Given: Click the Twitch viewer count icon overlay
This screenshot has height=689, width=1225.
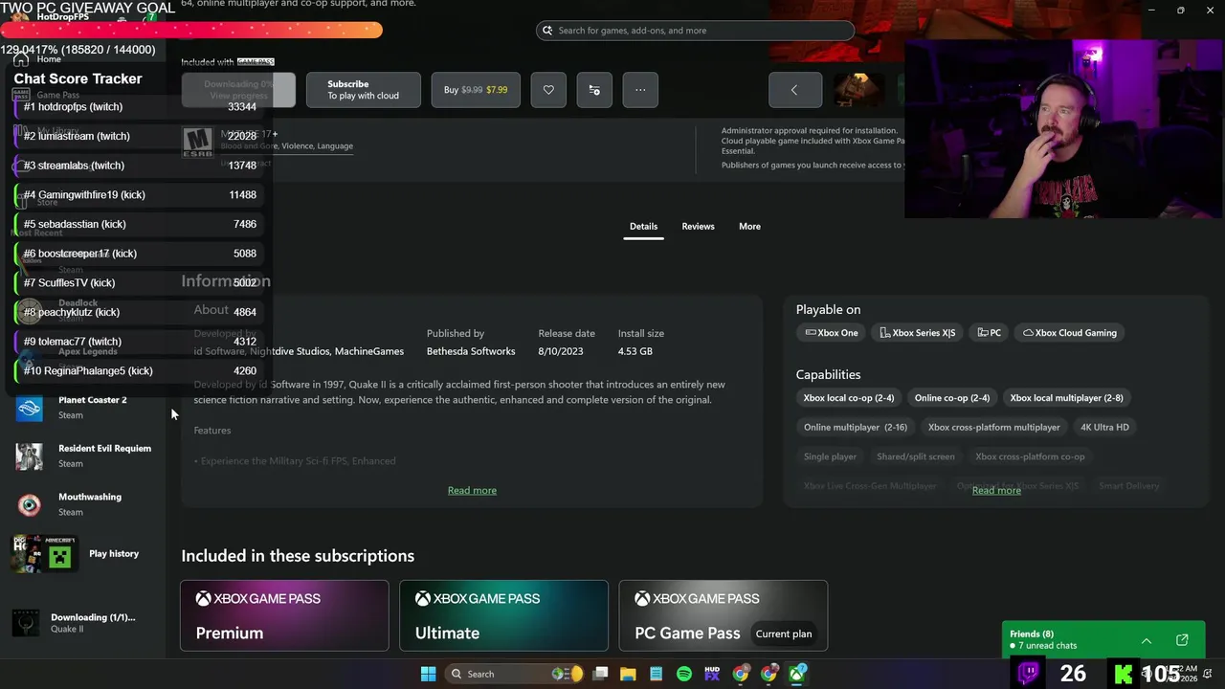Looking at the screenshot, I should tap(1029, 673).
